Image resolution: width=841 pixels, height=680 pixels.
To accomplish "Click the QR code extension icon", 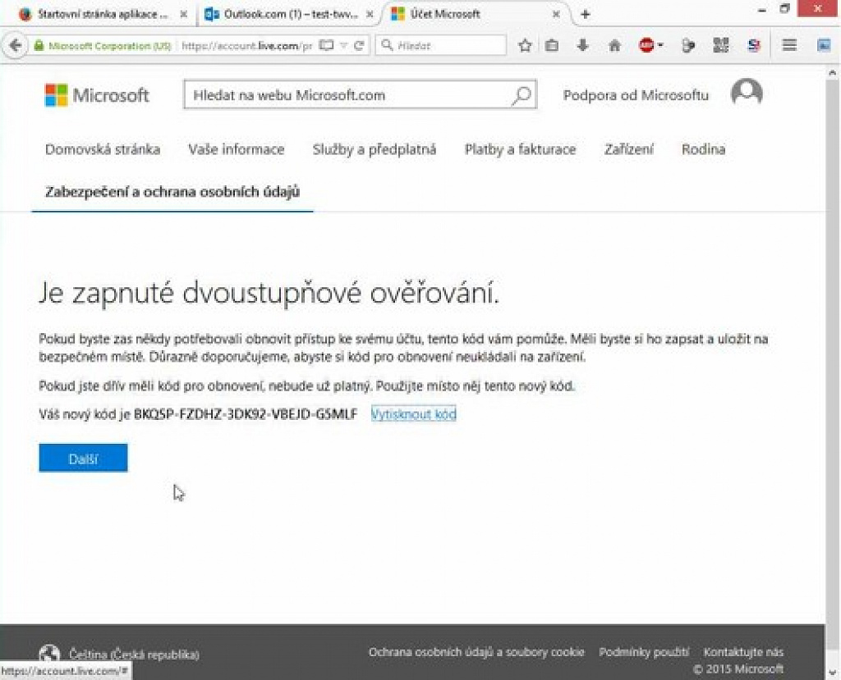I will [x=721, y=46].
